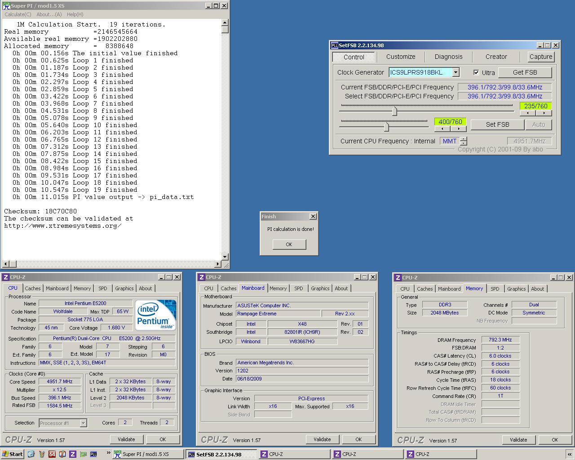Click the Z icon in CPU tab window title
The image size is (575, 460).
point(6,277)
